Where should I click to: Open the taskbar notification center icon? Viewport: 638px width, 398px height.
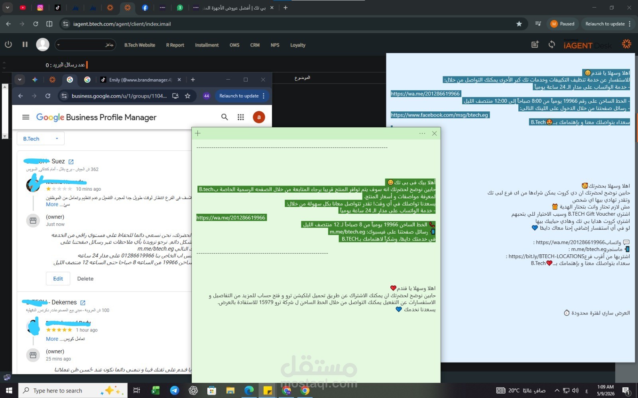[x=626, y=390]
